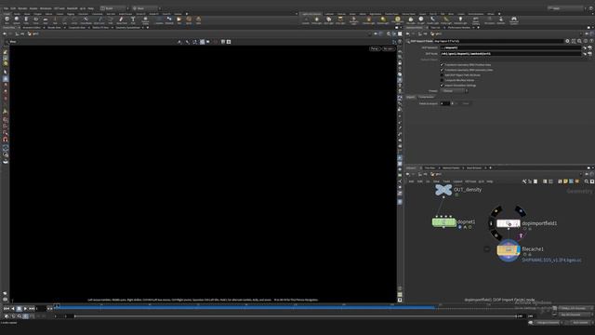Add a Point Light from the shelf
The height and width of the screenshot is (335, 595).
coord(317,20)
